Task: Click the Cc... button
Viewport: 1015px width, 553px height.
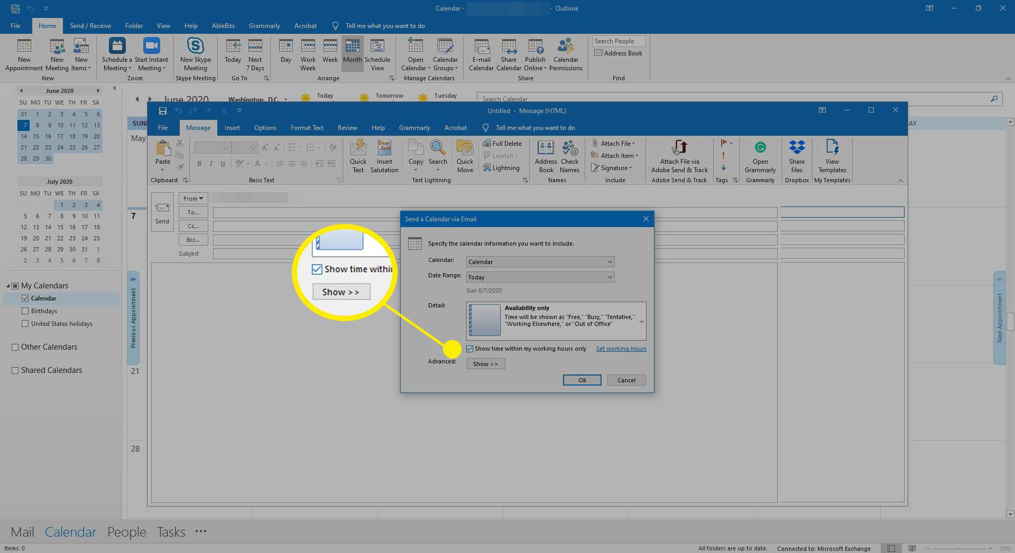Action: coord(193,226)
